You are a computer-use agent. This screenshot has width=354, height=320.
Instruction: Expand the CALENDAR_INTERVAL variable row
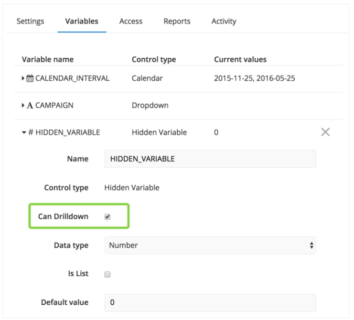click(x=23, y=78)
